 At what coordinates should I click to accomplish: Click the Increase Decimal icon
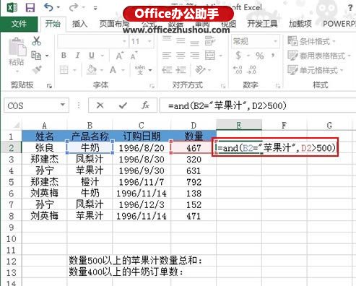coord(238,70)
